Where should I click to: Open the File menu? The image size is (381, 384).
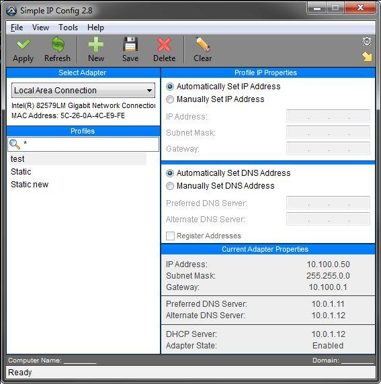(x=17, y=28)
